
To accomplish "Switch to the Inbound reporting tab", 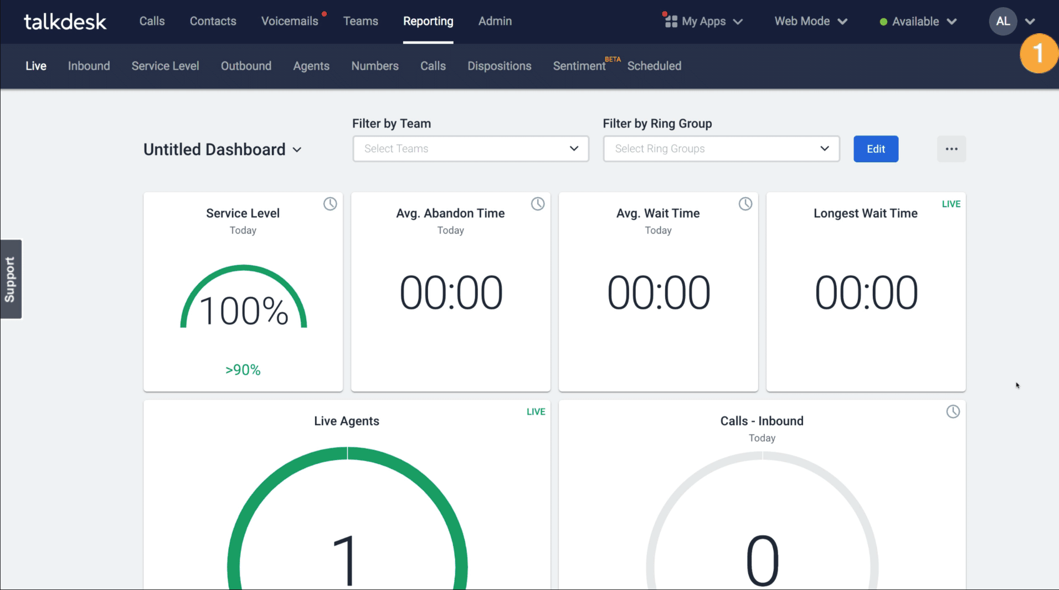I will (x=89, y=66).
